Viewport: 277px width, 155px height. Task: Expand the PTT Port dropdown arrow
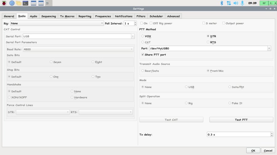(x=269, y=48)
